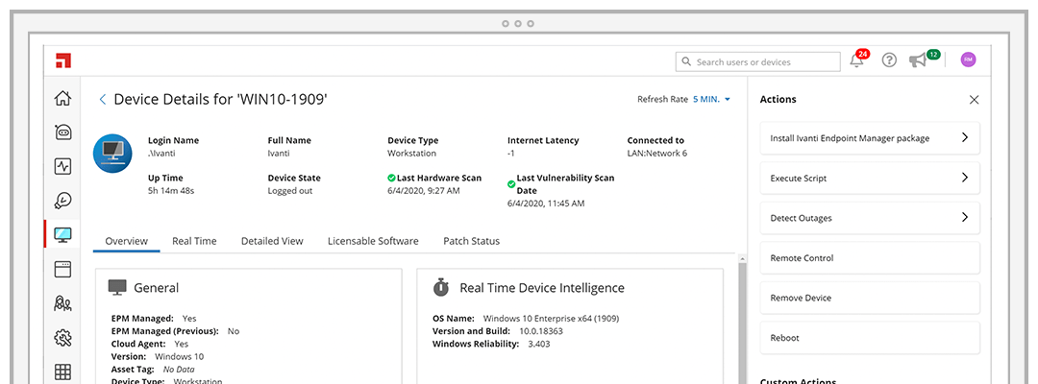Click the Reboot action
Image resolution: width=1038 pixels, height=384 pixels.
pos(870,337)
